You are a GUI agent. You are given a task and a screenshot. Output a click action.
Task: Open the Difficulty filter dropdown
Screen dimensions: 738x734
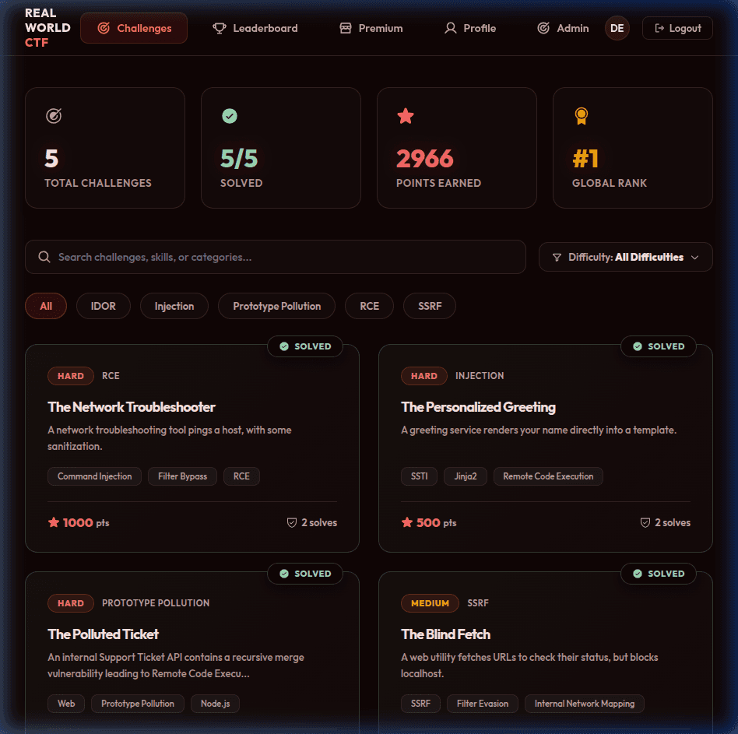626,257
